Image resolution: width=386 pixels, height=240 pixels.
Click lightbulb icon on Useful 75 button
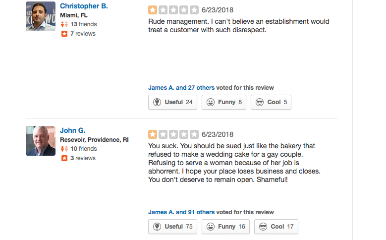click(x=158, y=227)
